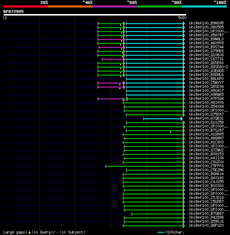Select the UniRef100_B0XSG0 label
The image size is (230, 235).
point(206,186)
